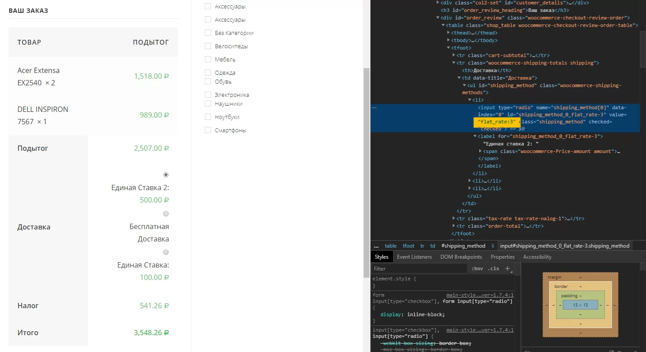Toggle the Одежда checkbox
The width and height of the screenshot is (646, 352).
(208, 73)
